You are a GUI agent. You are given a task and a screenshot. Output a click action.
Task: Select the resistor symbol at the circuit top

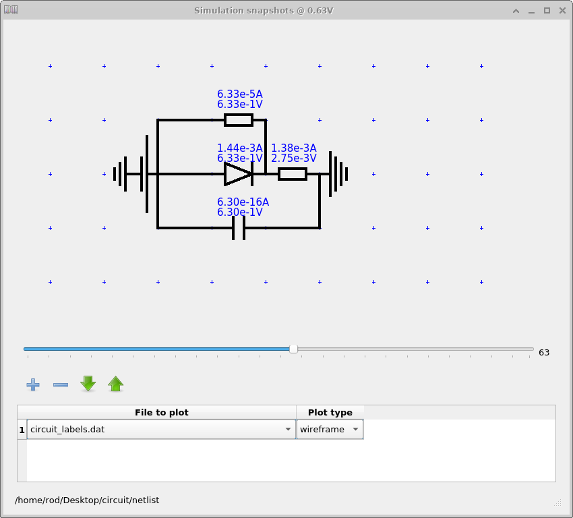coord(240,120)
